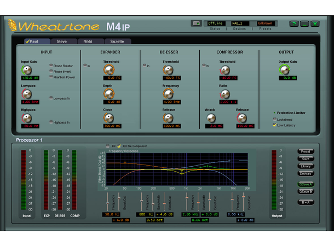
Task: Uncheck EQ Pre Compressor
Action: [x=119, y=146]
